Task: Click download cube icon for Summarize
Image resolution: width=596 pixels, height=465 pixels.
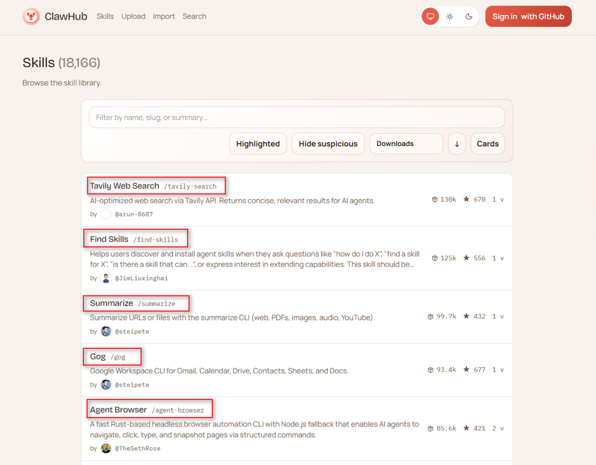Action: coord(430,317)
